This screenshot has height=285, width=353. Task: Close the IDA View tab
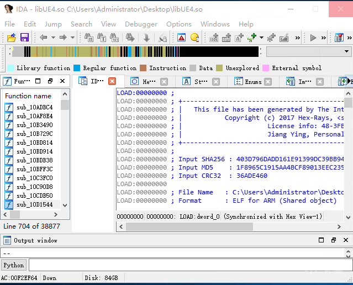coord(112,81)
